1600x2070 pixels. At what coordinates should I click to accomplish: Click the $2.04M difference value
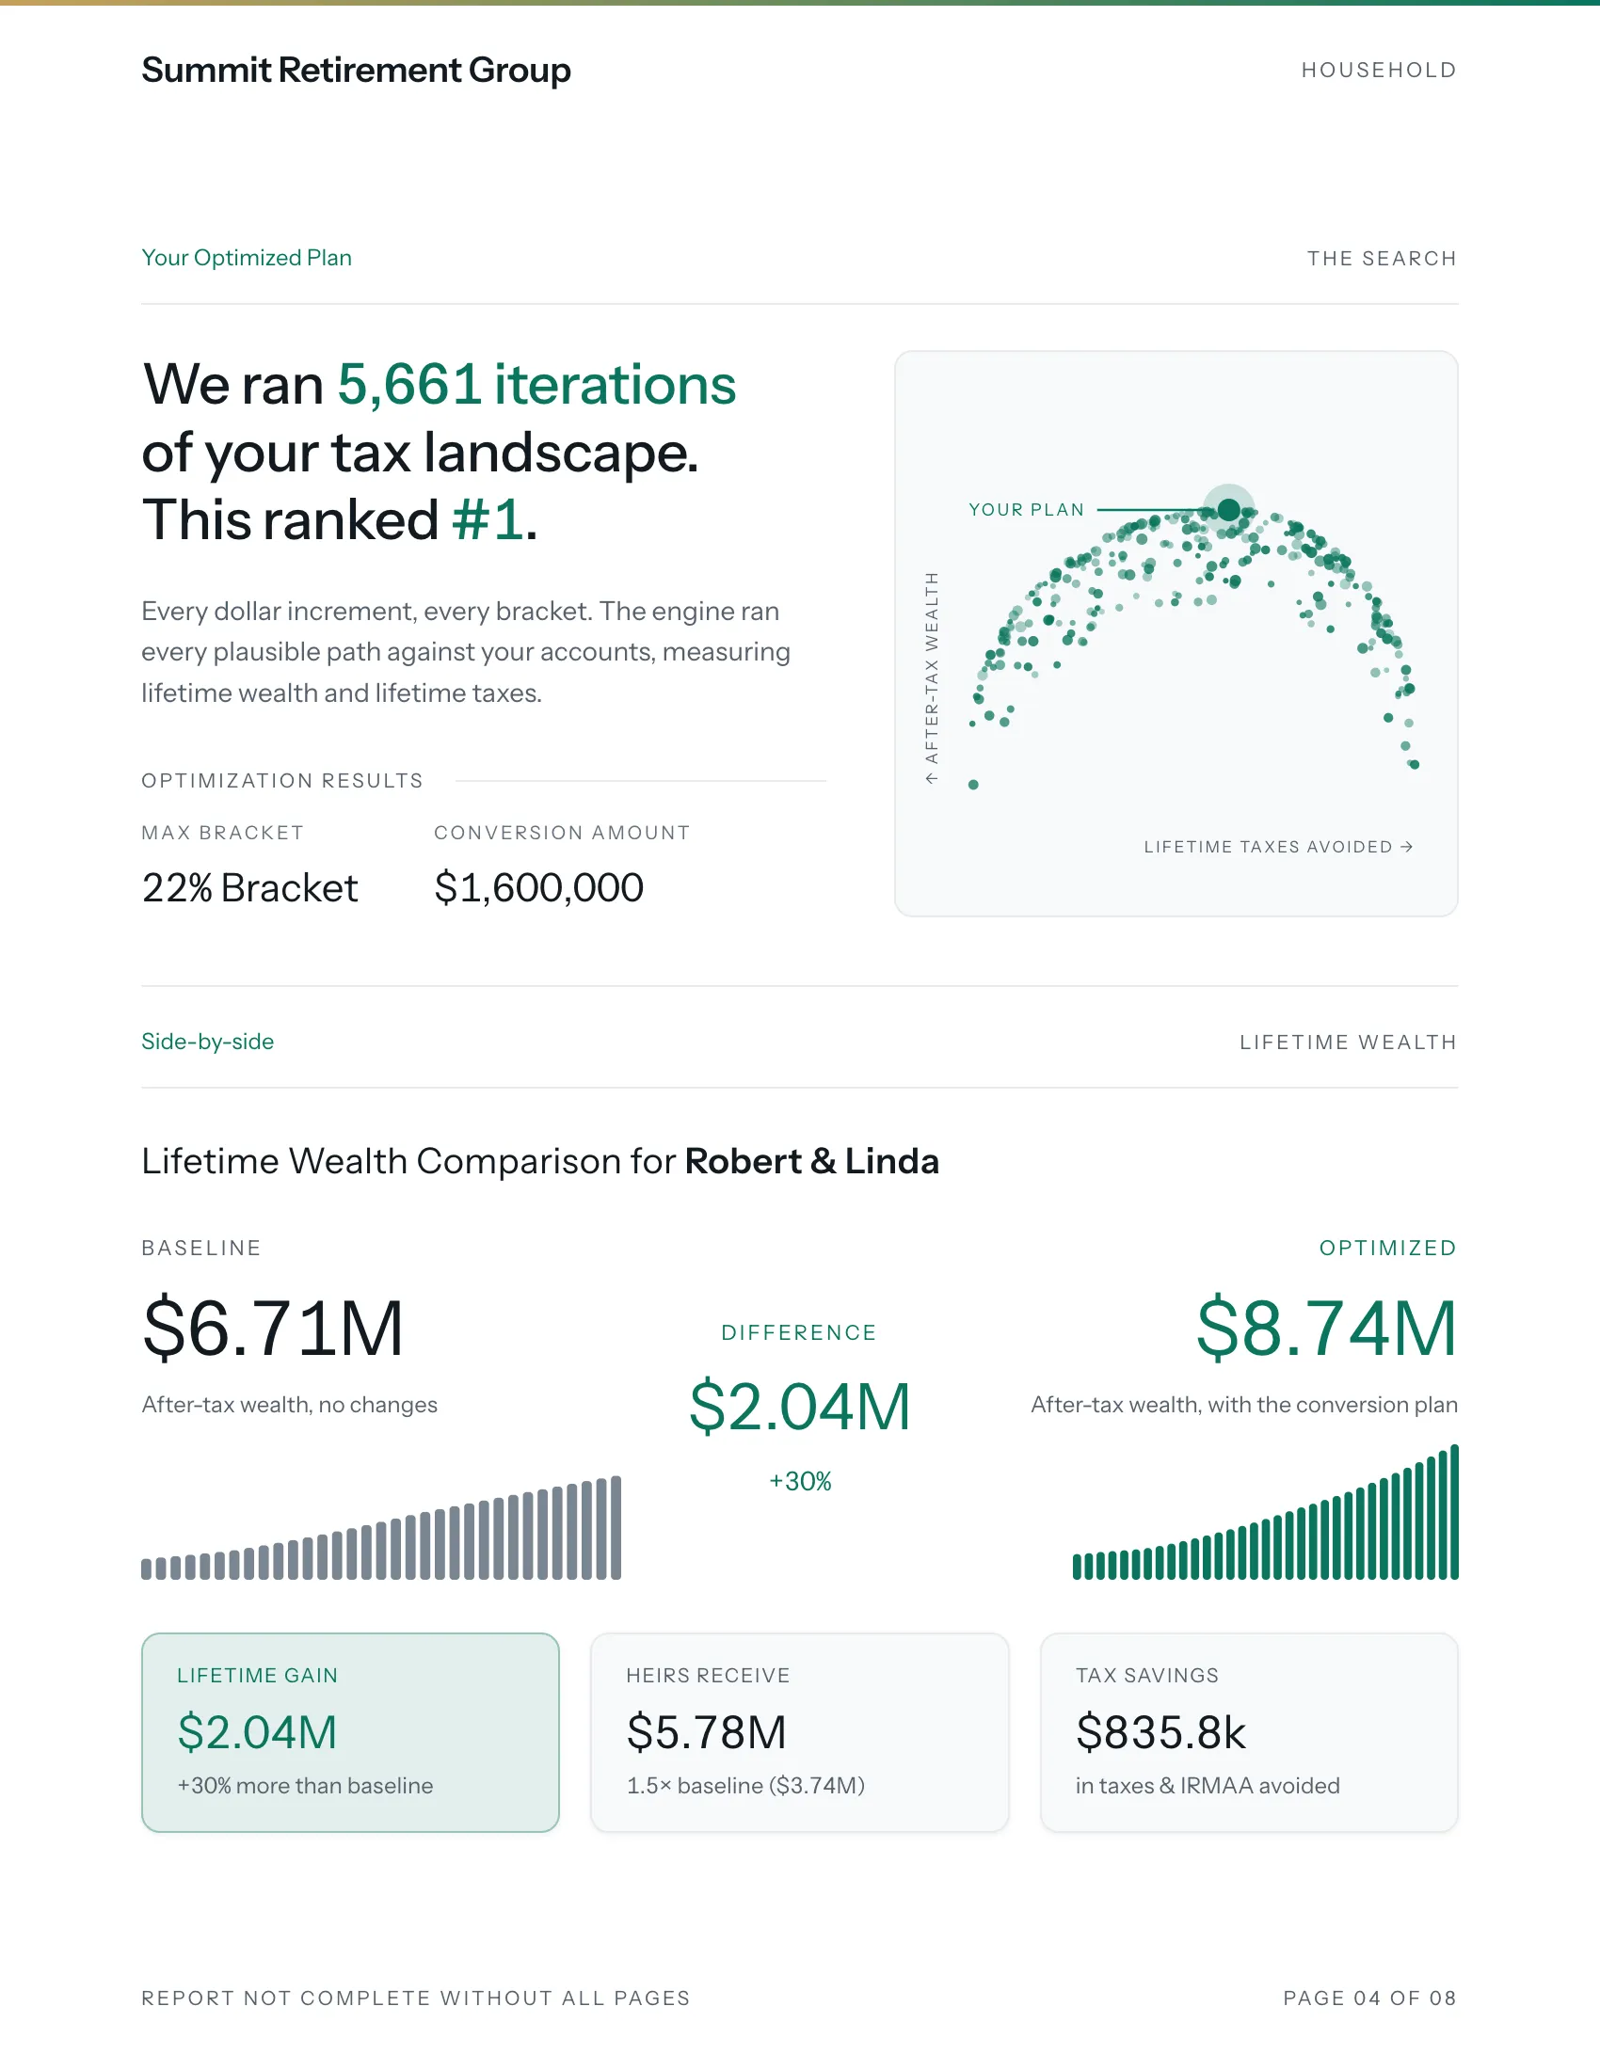(799, 1407)
